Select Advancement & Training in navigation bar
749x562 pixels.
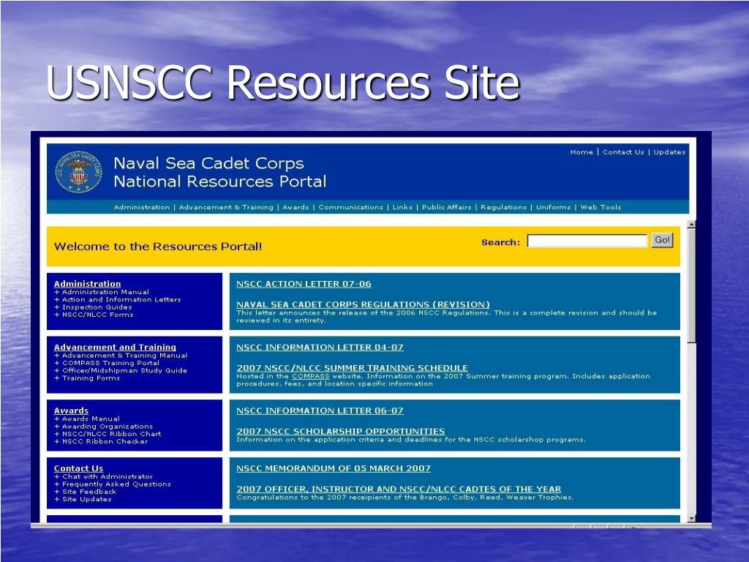click(226, 207)
